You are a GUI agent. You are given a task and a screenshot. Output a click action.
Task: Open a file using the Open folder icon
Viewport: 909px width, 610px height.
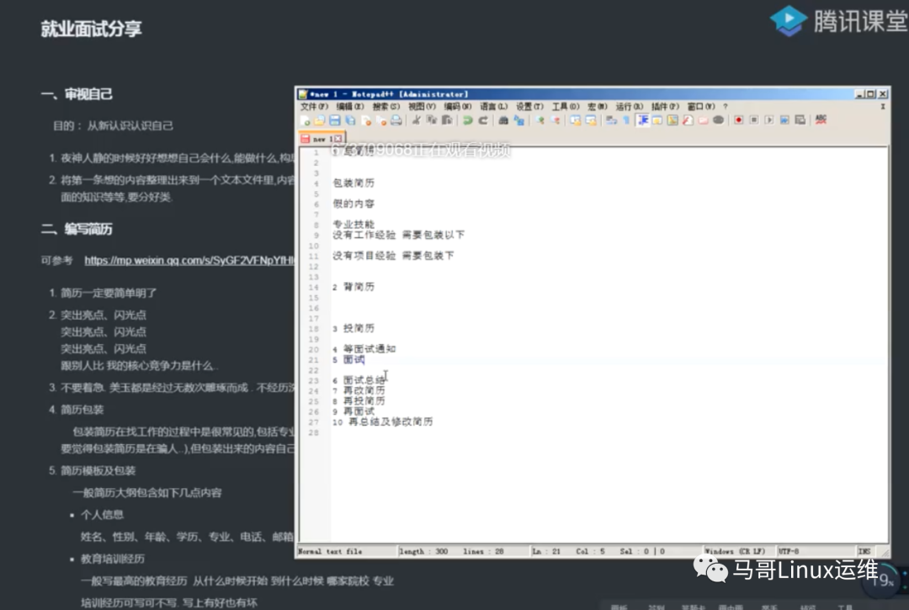click(x=322, y=119)
